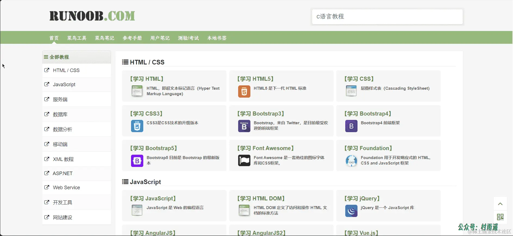Open the 用户笔记 nav item
Image resolution: width=513 pixels, height=236 pixels.
(x=160, y=38)
